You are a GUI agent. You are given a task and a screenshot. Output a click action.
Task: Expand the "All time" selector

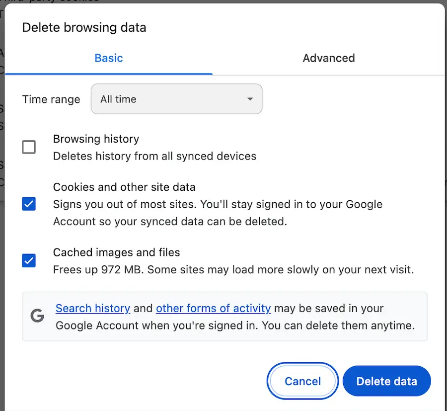tap(176, 99)
